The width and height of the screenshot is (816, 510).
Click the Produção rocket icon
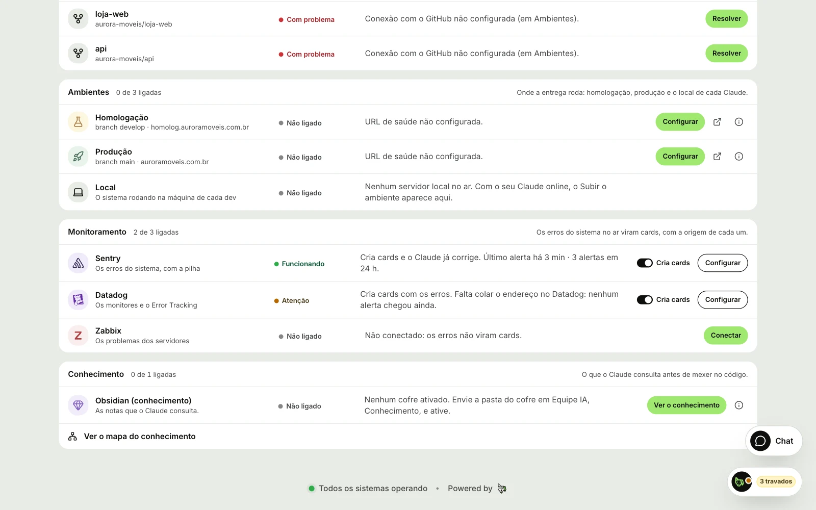pos(78,157)
